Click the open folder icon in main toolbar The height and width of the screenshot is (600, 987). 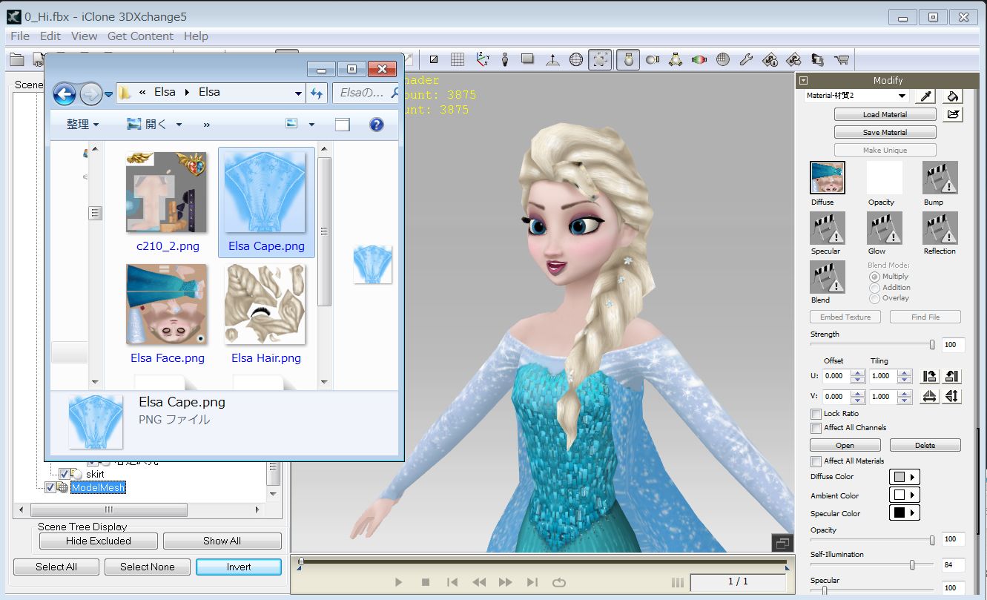point(16,60)
